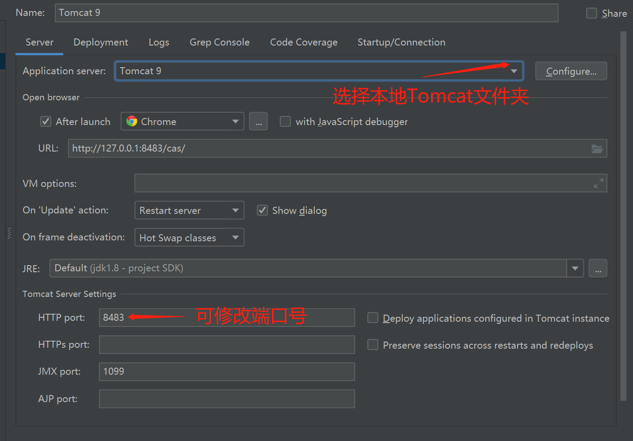
Task: Click the browse button next to Chrome dropdown
Action: tap(258, 122)
